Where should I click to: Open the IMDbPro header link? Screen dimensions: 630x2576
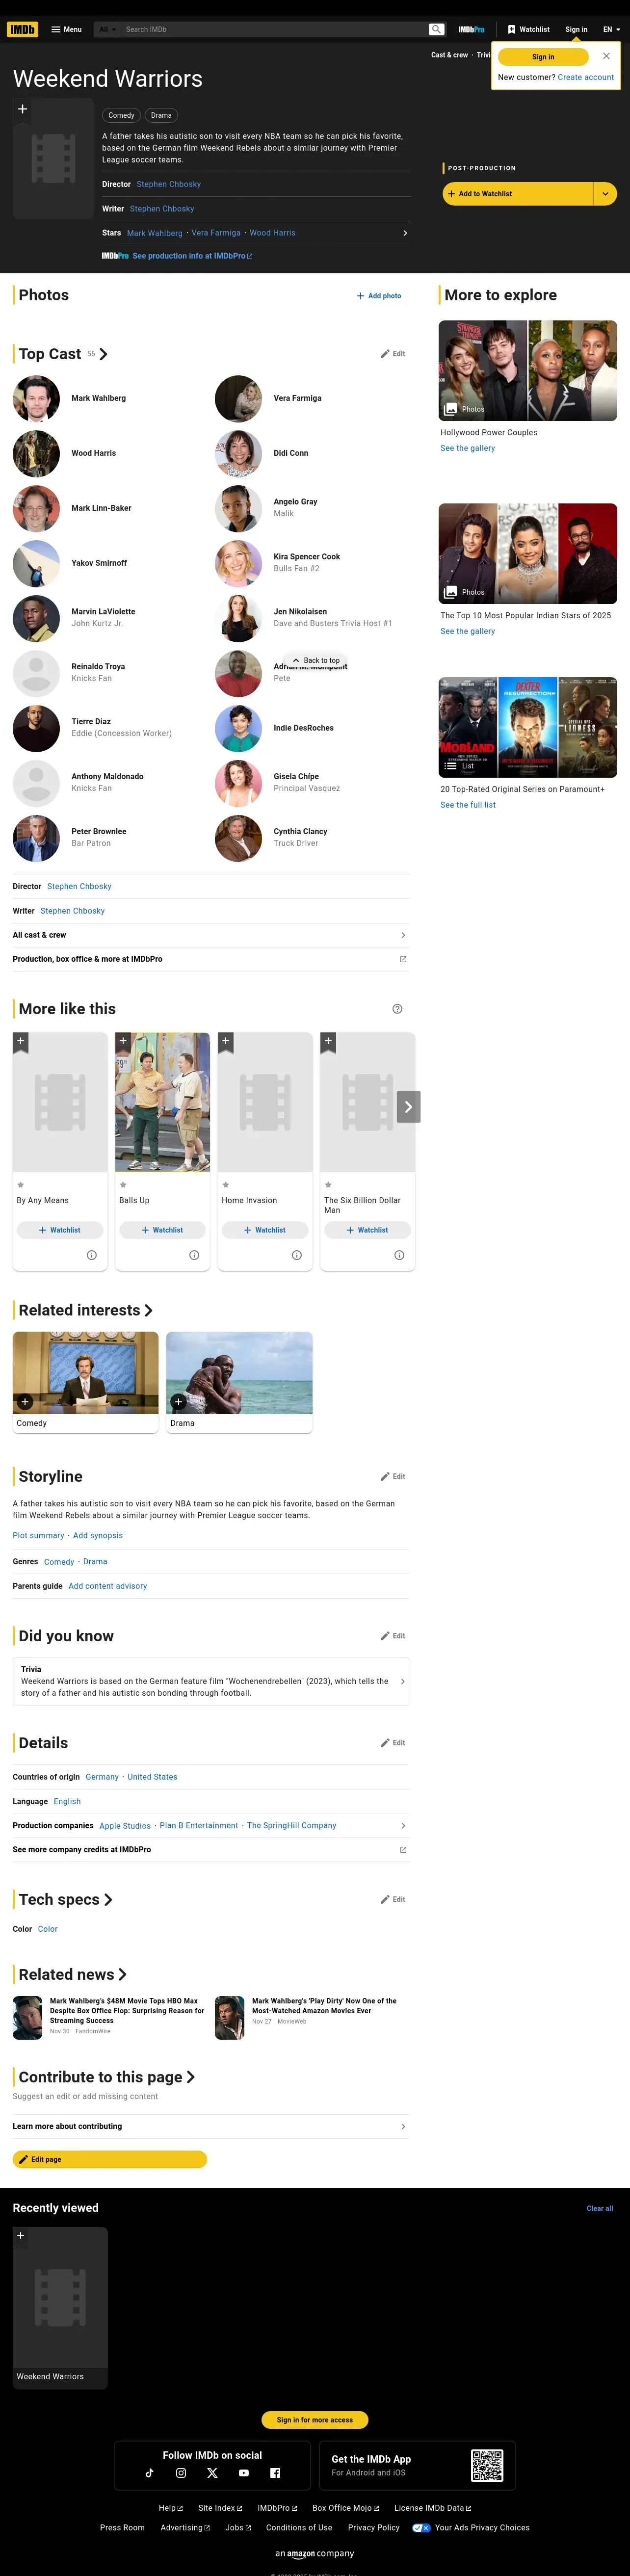click(x=471, y=29)
